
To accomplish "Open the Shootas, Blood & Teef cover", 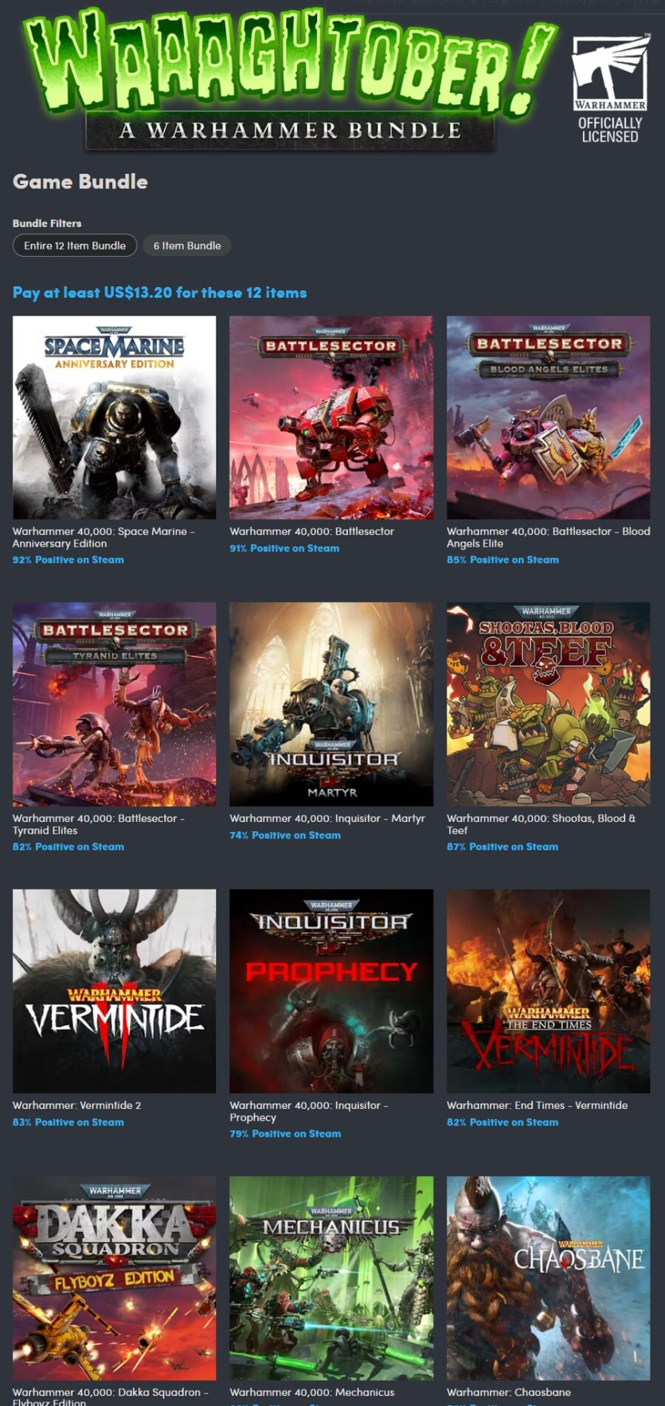I will click(548, 705).
